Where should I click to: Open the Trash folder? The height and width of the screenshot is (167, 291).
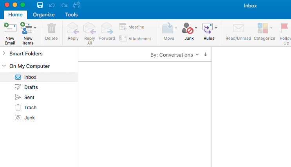(39, 107)
